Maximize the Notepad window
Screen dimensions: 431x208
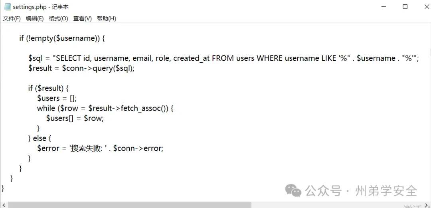click(405, 7)
